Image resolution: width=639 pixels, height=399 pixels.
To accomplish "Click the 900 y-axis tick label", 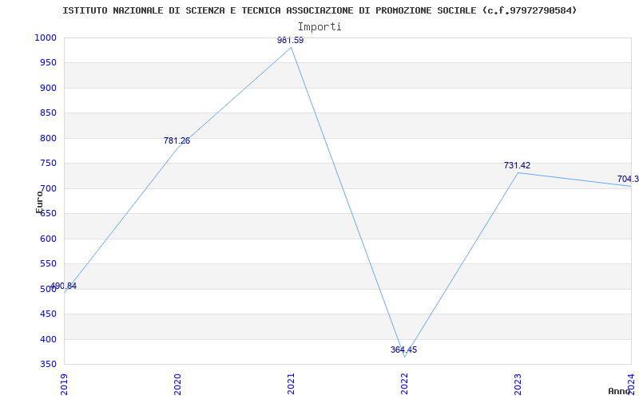I will click(x=48, y=88).
